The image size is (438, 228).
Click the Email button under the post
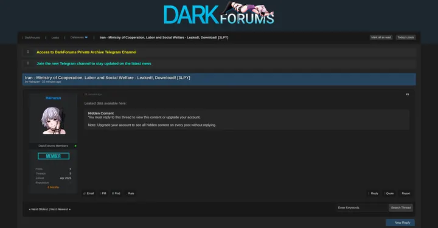point(89,193)
